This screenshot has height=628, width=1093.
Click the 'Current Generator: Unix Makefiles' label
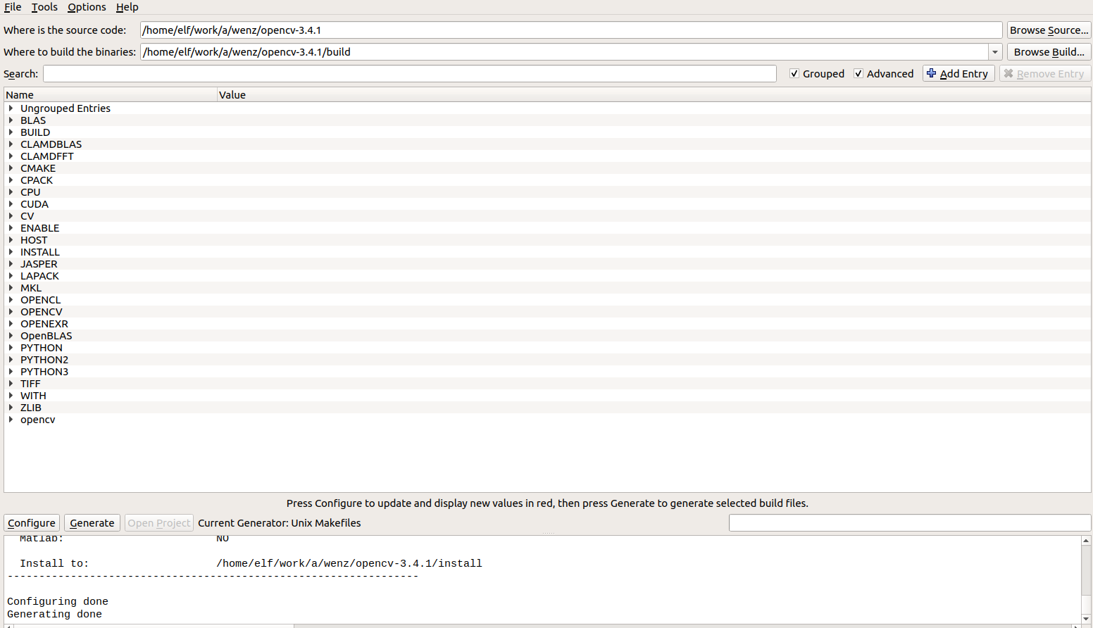tap(280, 523)
